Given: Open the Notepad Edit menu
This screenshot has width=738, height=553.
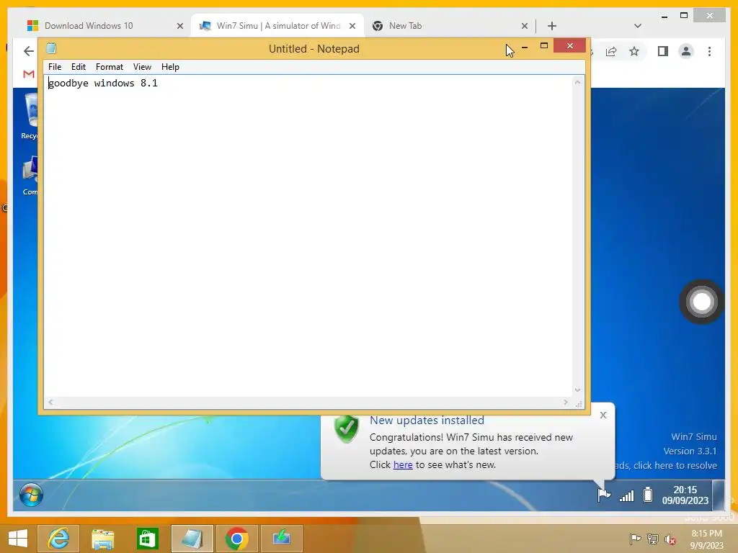Looking at the screenshot, I should (x=78, y=67).
